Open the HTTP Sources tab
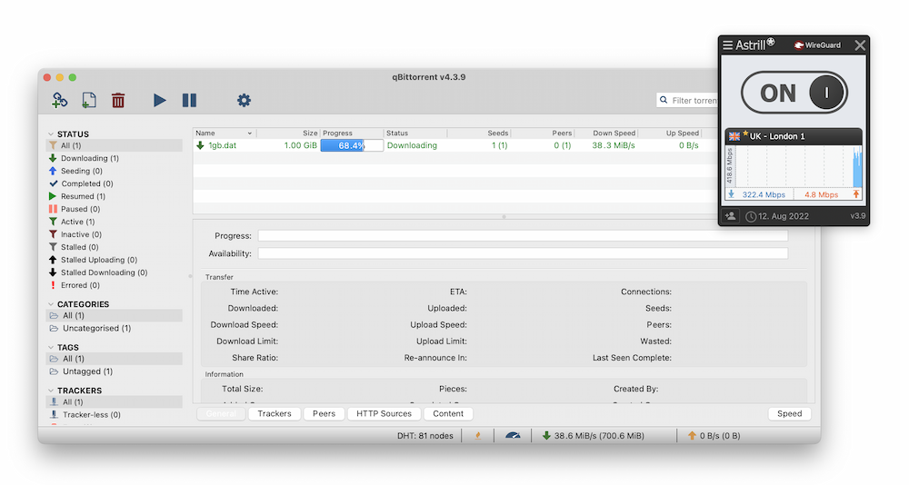The height and width of the screenshot is (485, 909). tap(384, 414)
